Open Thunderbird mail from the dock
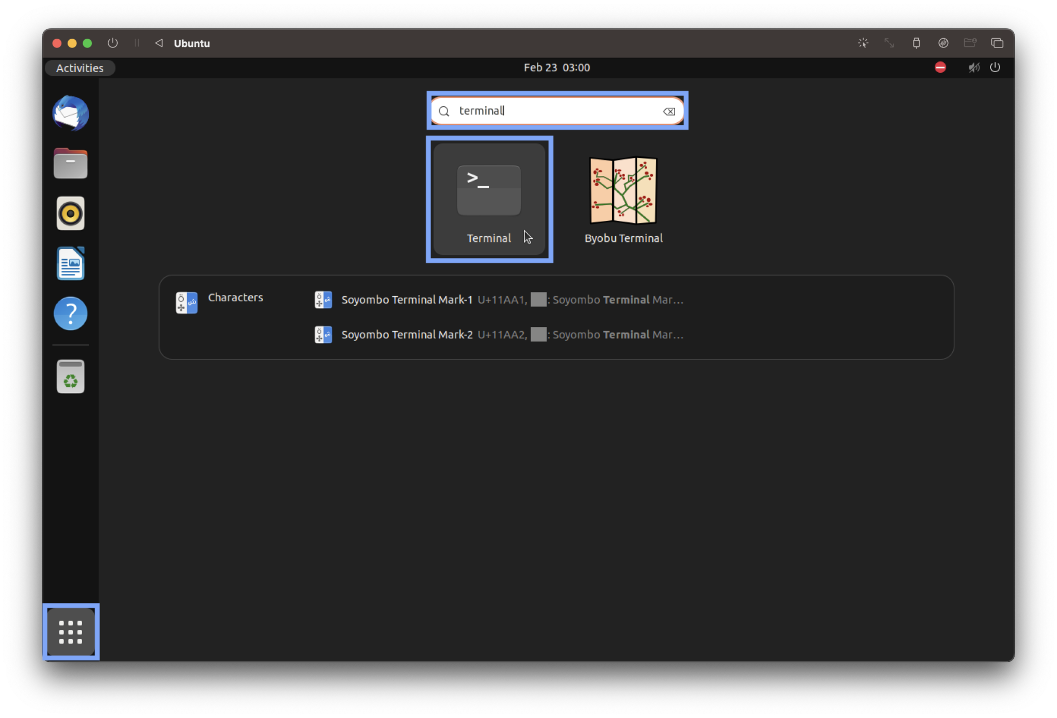The height and width of the screenshot is (718, 1057). [70, 113]
